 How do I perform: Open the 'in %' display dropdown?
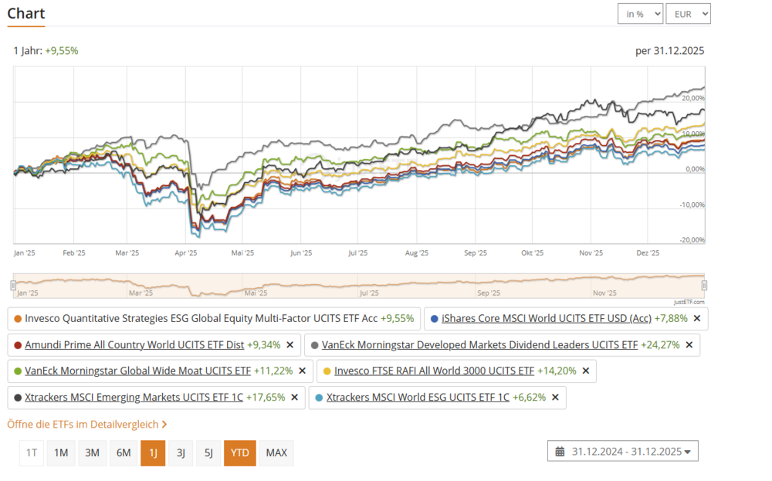pyautogui.click(x=640, y=14)
